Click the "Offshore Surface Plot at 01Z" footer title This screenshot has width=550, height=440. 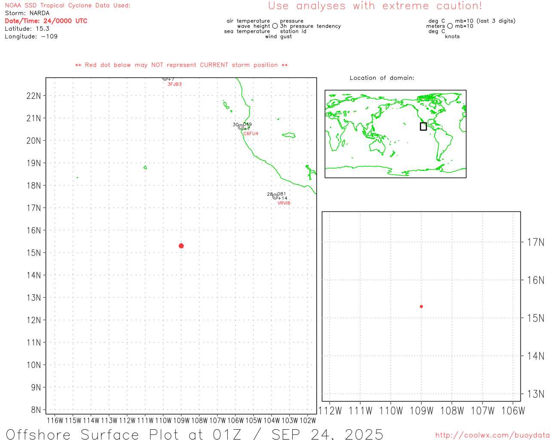[x=195, y=434]
